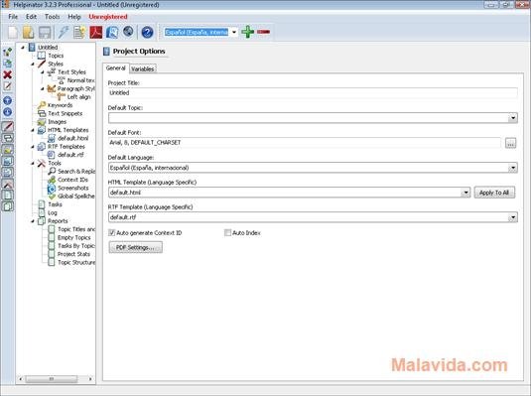Delete the item with the red X sidebar icon
Screen dimensions: 531x396
pyautogui.click(x=8, y=74)
